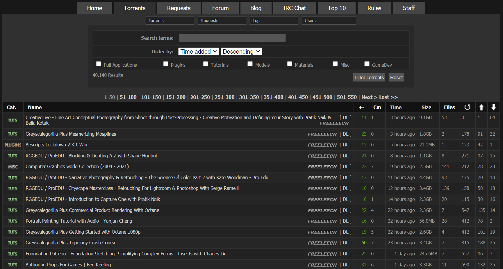
Task: Click TUTS icon beside Topology Crash Course
Action: coord(13,243)
